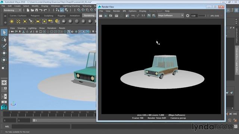The image size is (239, 134).
Task: Switch to single perspective pane layout
Action: pyautogui.click(x=4, y=83)
